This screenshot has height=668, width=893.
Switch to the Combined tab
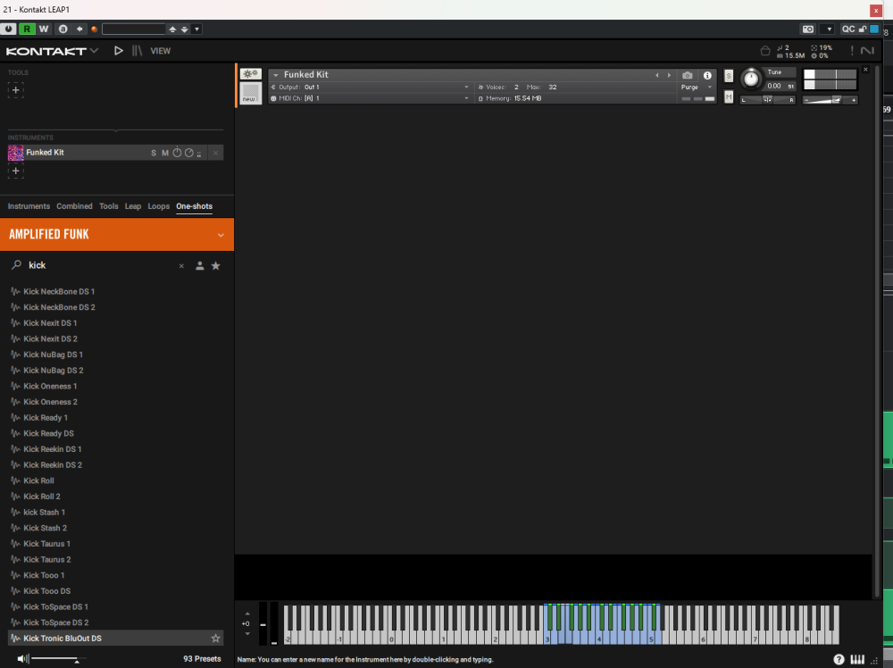(75, 206)
